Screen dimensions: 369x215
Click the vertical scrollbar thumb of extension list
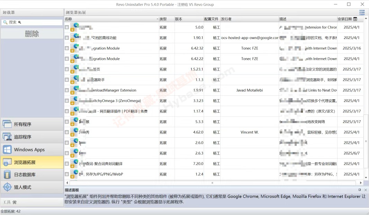[x=366, y=141]
